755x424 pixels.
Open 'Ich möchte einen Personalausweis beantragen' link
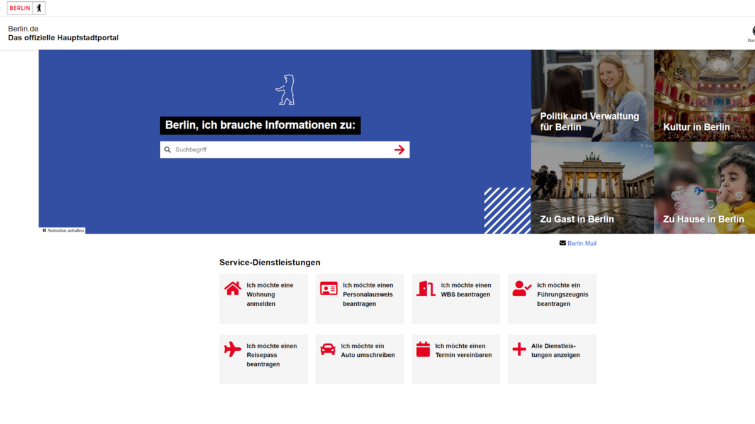(360, 299)
